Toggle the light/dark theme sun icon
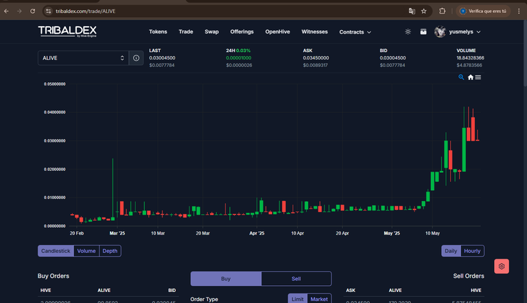527x303 pixels. (x=408, y=31)
